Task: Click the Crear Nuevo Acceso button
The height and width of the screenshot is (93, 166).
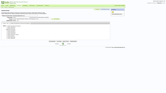Action: [x=105, y=9]
